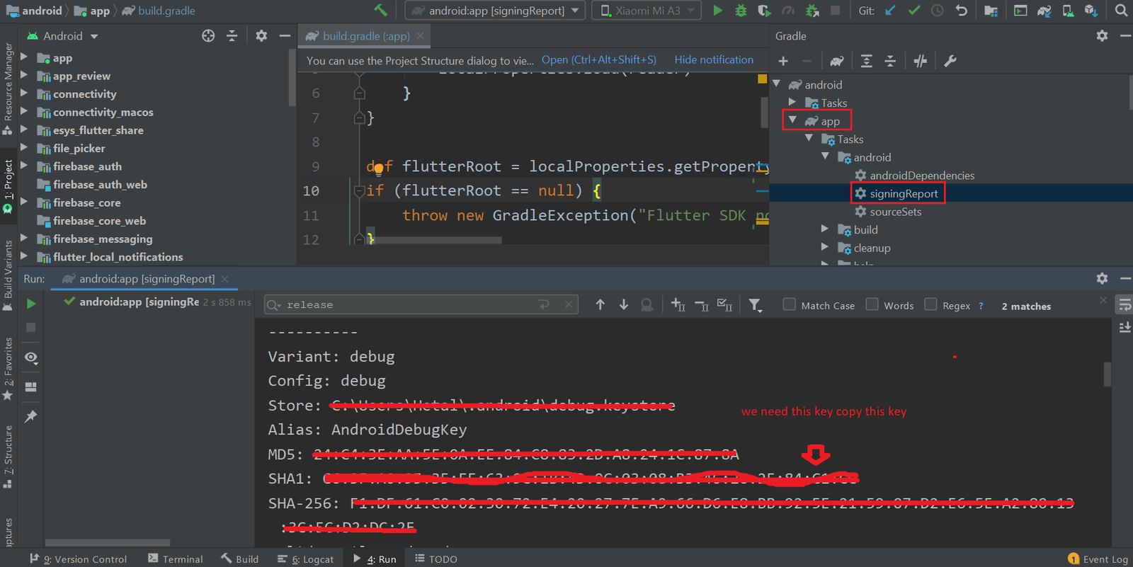Enable the Regex checkbox
This screenshot has height=567, width=1133.
930,304
